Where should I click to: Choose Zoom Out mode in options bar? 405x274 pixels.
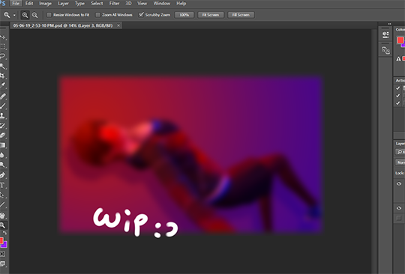[34, 15]
